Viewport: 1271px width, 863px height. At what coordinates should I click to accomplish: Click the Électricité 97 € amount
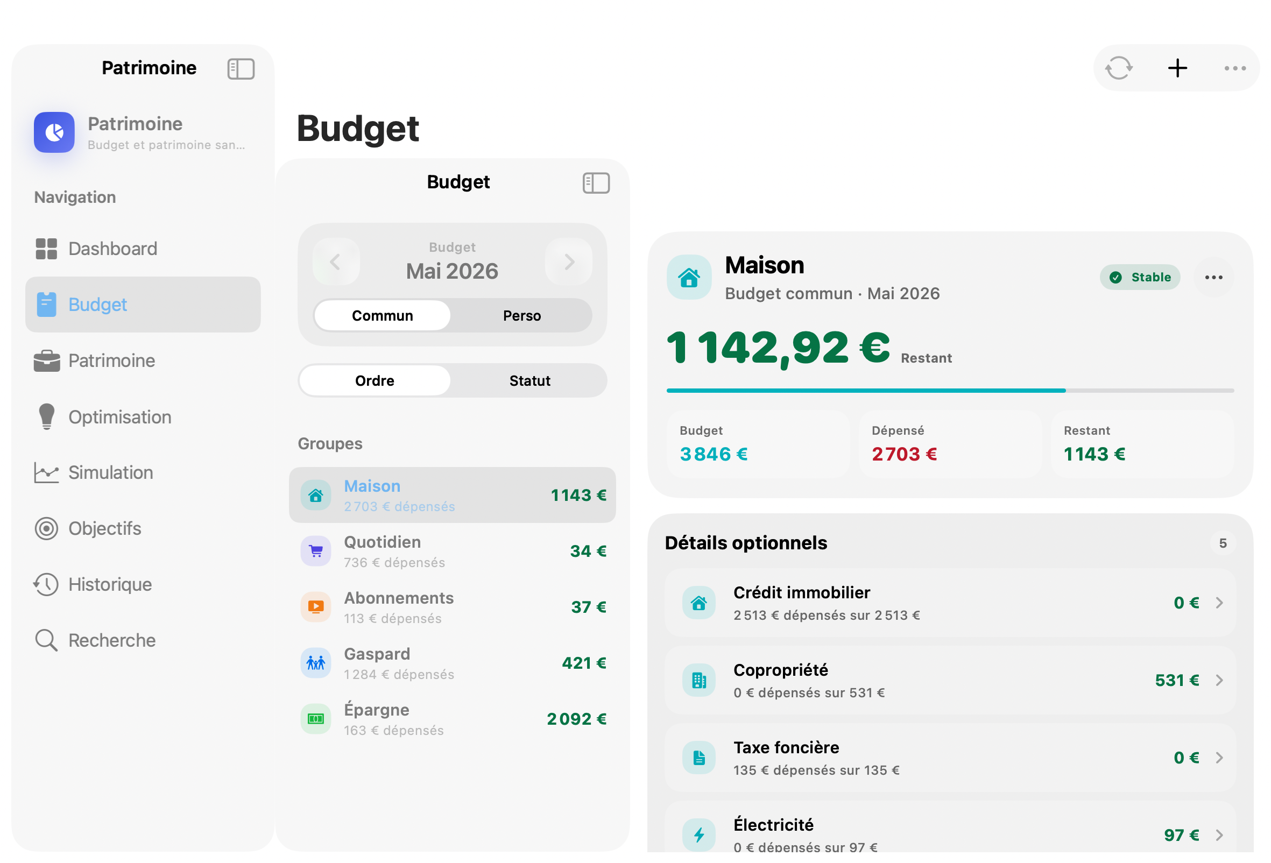(1181, 835)
